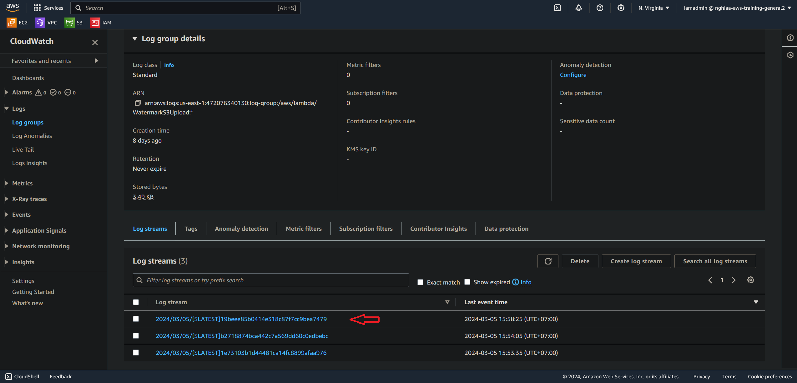Select the checkbox for stream ending afaa976
Image resolution: width=797 pixels, height=383 pixels.
136,352
